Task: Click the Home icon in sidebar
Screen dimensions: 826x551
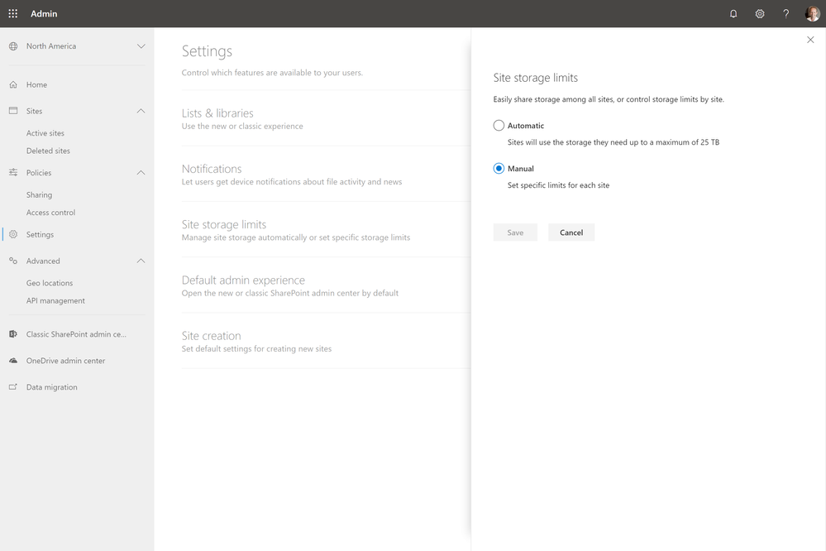Action: coord(13,84)
